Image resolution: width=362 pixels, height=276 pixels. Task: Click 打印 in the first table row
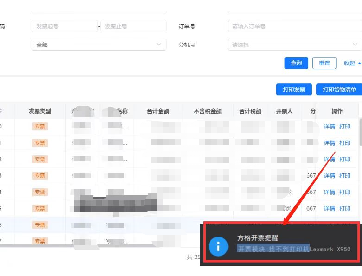coord(345,127)
